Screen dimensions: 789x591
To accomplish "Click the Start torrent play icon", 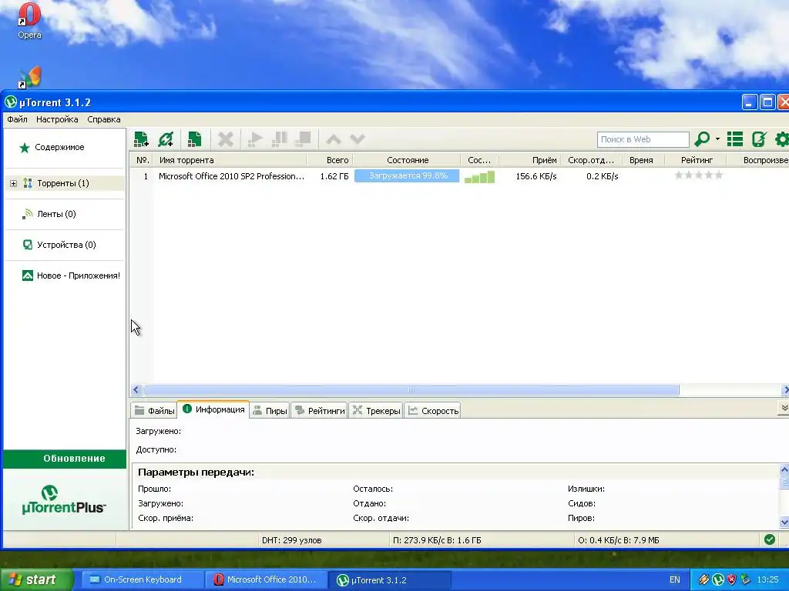I will pos(255,139).
